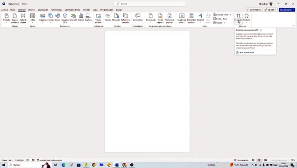Viewport: 297px width, 168px height.
Task: Insert a cover page with Portada
Action: click(x=7, y=18)
